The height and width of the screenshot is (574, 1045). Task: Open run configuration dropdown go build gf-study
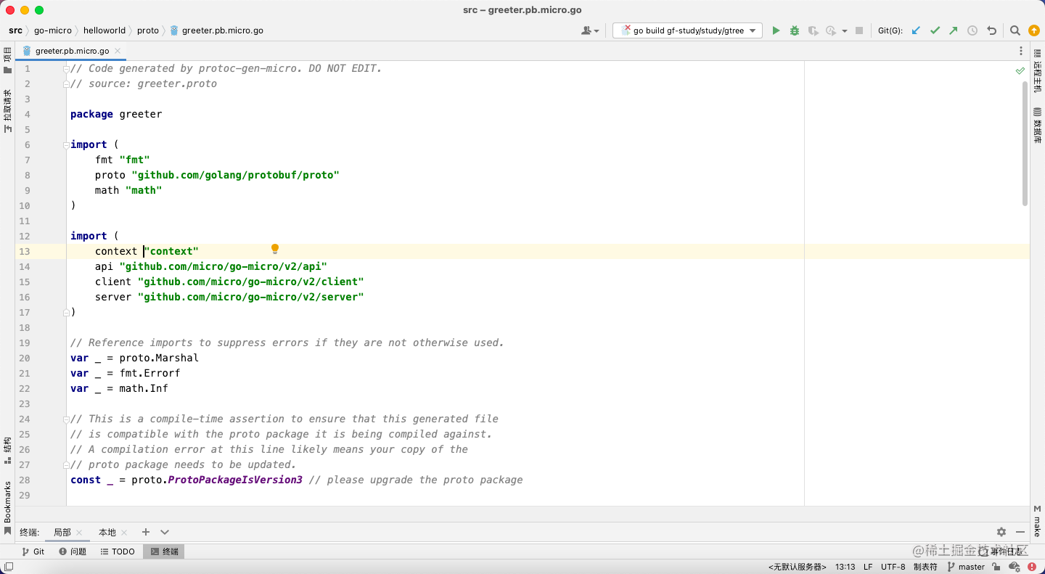point(687,30)
